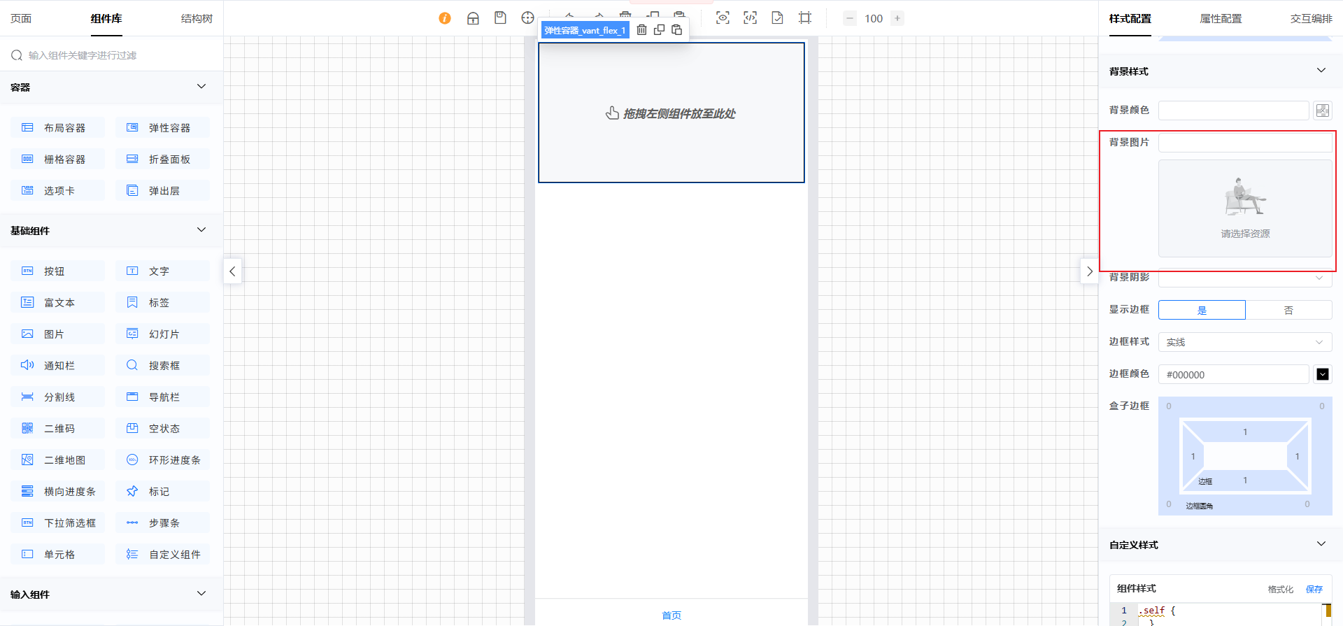Delete the selected 弹性容器 using trash icon
Viewport: 1343px width, 626px height.
click(x=641, y=30)
